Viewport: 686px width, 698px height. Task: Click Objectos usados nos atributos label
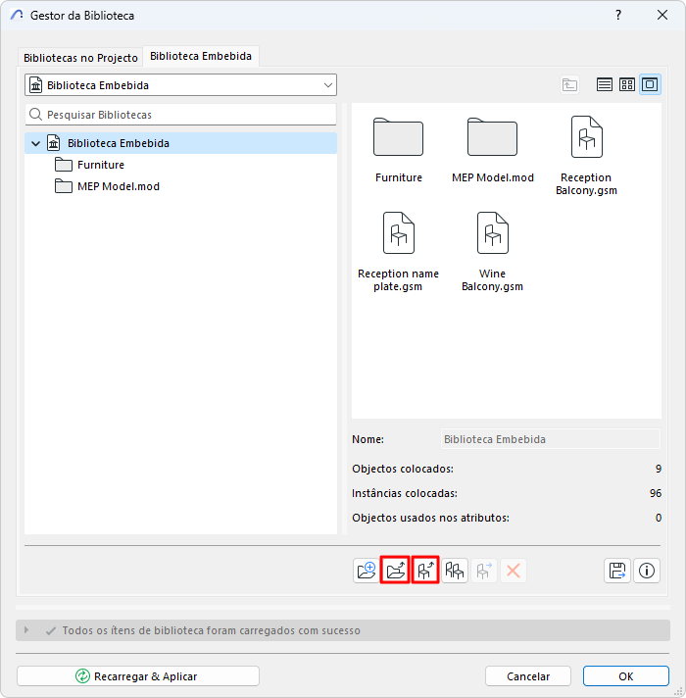click(430, 518)
